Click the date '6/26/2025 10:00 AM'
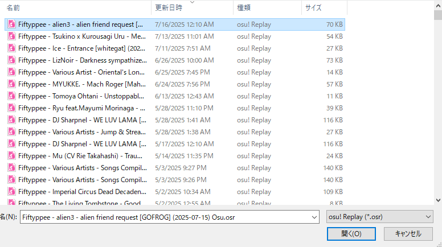The height and width of the screenshot is (247, 442). point(185,60)
